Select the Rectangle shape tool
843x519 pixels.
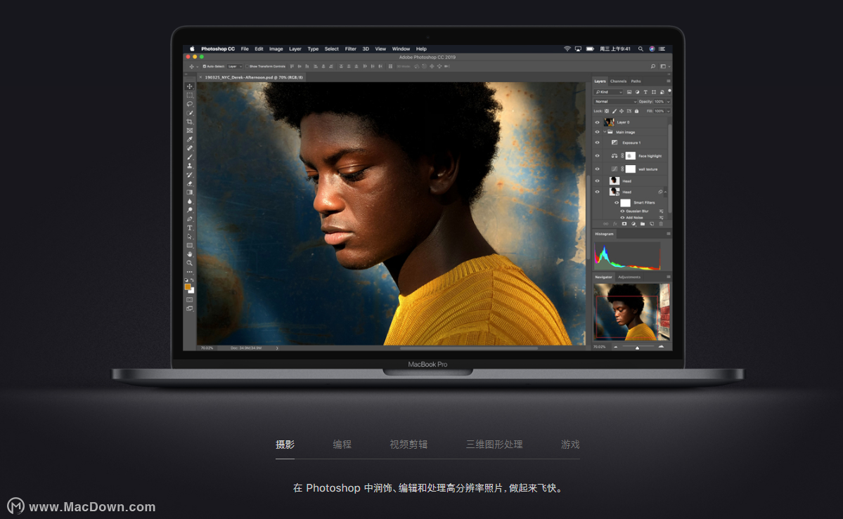point(189,246)
